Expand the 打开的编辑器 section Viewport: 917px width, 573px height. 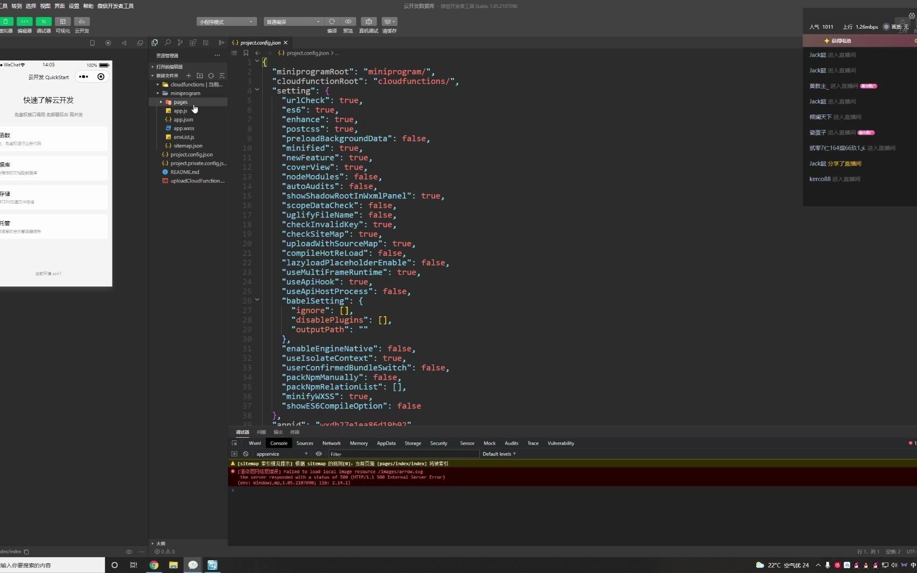[169, 67]
